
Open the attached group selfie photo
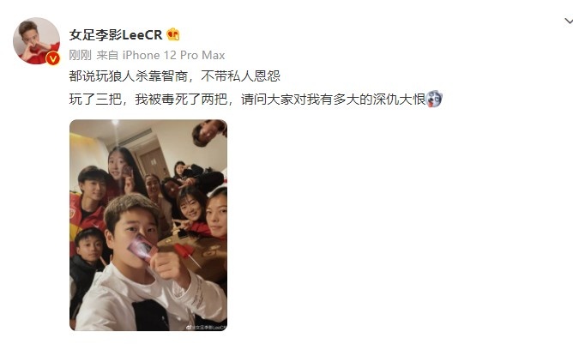[148, 226]
